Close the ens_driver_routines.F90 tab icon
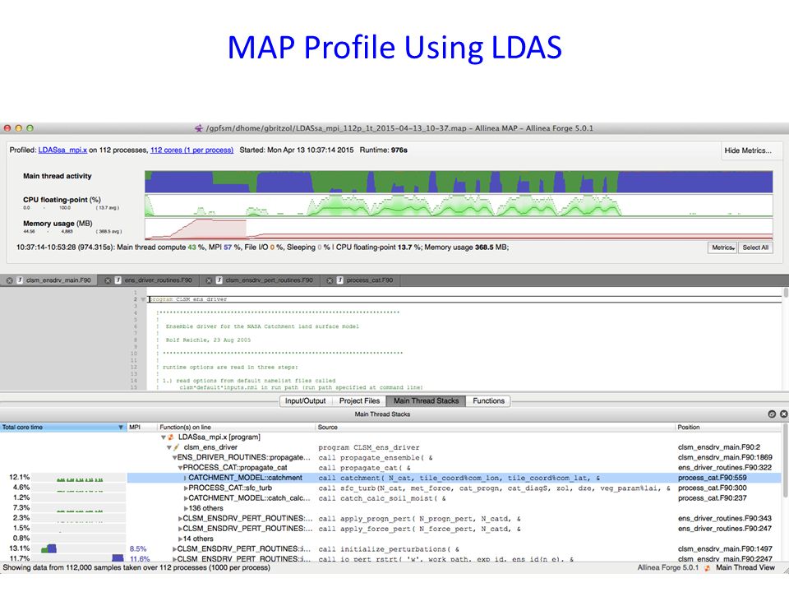Image resolution: width=789 pixels, height=592 pixels. click(x=107, y=280)
